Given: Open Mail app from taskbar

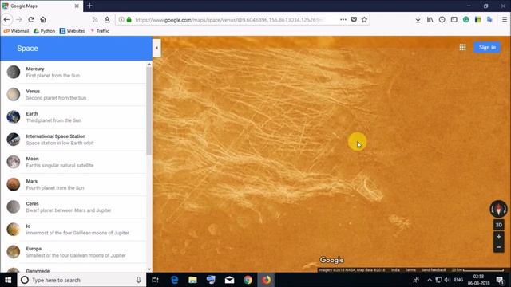Looking at the screenshot, I should click(x=229, y=280).
